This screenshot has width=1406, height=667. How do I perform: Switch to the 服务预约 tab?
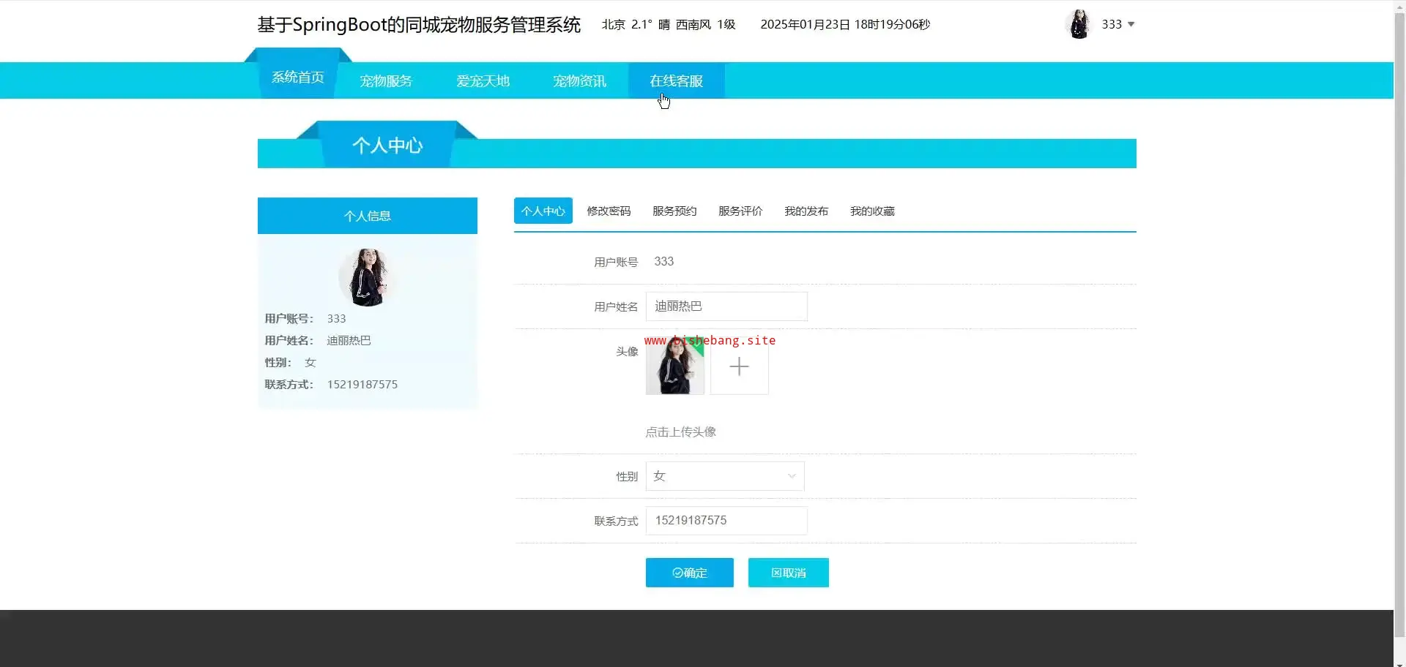tap(674, 211)
